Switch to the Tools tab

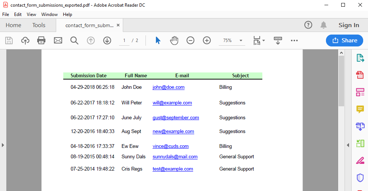pyautogui.click(x=39, y=25)
